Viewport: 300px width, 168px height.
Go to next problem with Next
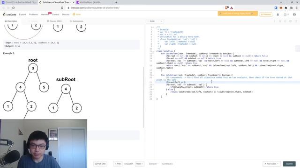tap(140, 164)
